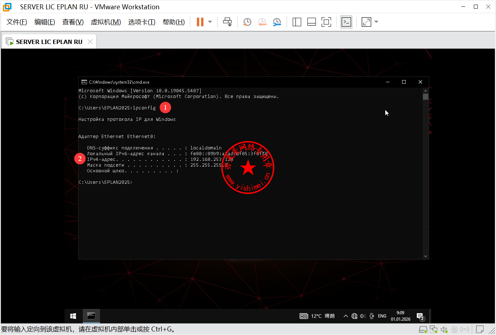496x335 pixels.
Task: Click the cmd window vertical scrollbar
Action: pyautogui.click(x=425, y=172)
